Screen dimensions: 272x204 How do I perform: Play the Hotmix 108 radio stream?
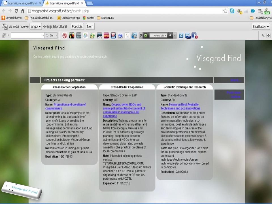(x=146, y=36)
